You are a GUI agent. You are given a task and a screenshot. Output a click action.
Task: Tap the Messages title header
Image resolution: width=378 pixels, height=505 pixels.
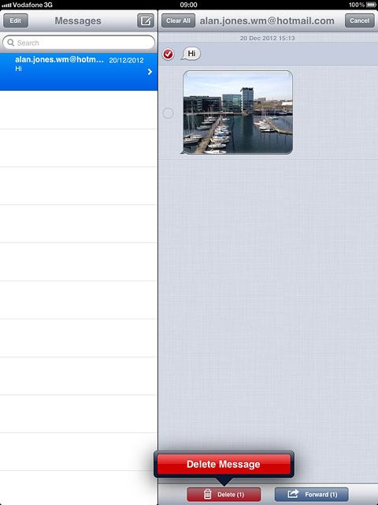point(78,21)
